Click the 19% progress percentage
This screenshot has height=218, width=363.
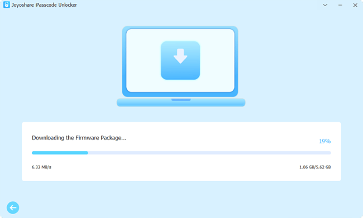325,141
